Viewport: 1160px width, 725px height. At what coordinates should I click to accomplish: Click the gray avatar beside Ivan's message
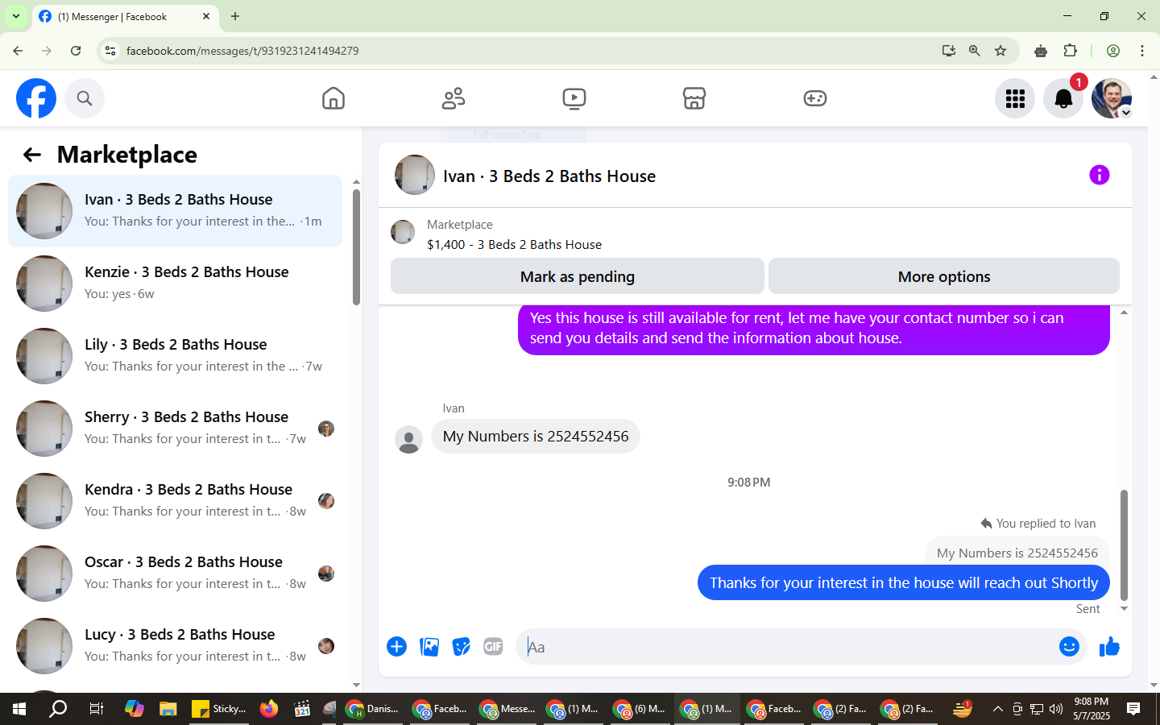tap(409, 440)
